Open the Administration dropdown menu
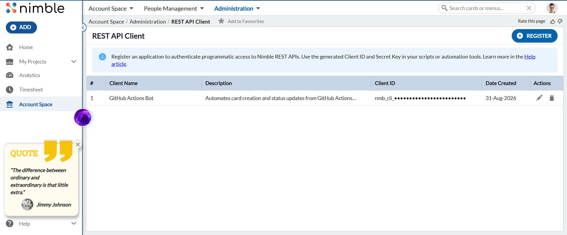The height and width of the screenshot is (235, 567). [x=237, y=9]
